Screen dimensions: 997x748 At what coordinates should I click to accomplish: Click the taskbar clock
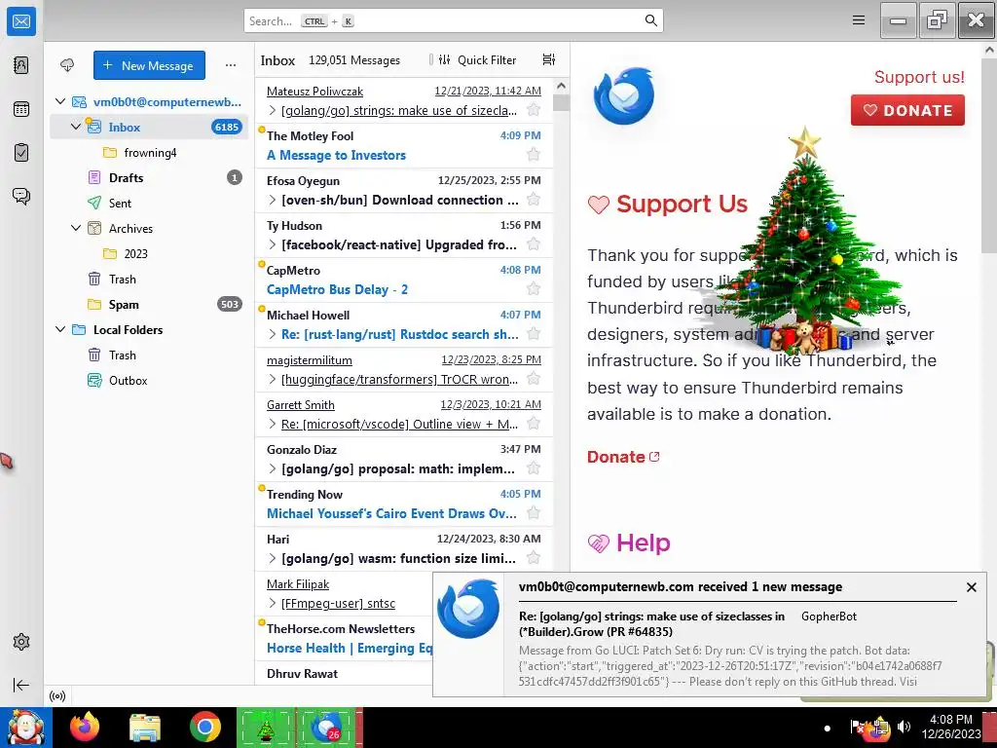(951, 727)
